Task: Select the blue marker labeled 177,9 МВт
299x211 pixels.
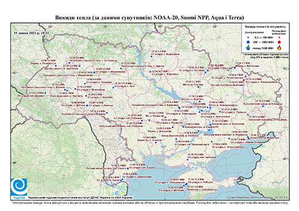Action: coord(113,88)
